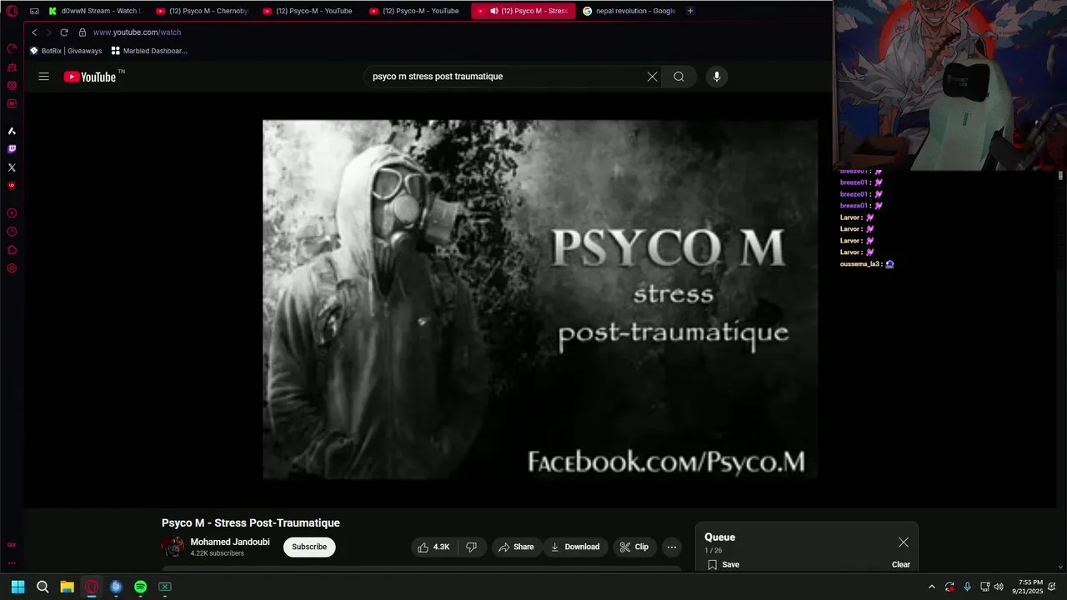
Task: Open the Windows Start menu
Action: point(18,587)
